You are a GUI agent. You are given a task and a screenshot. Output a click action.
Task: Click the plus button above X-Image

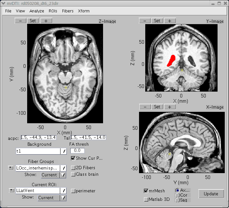pos(170,107)
